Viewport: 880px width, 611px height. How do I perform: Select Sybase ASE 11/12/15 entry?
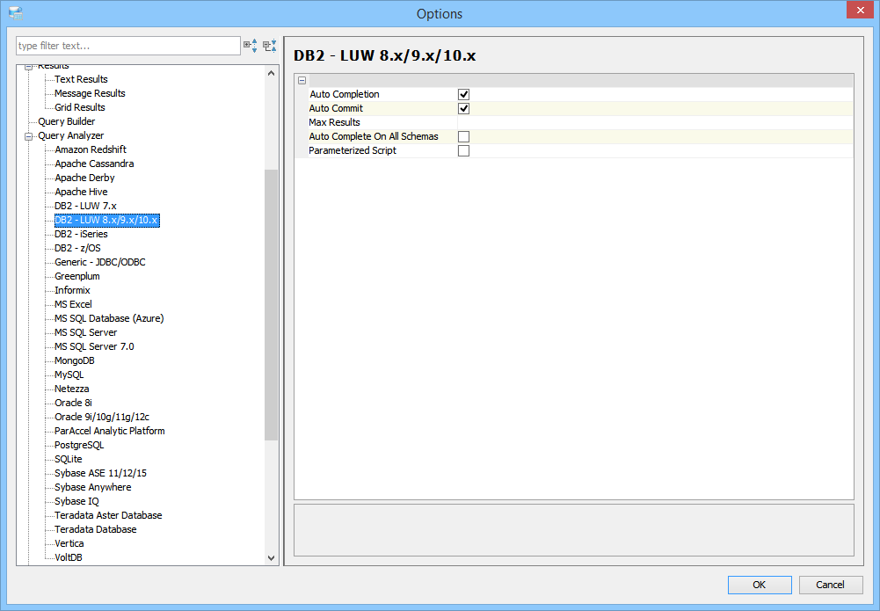tap(100, 473)
